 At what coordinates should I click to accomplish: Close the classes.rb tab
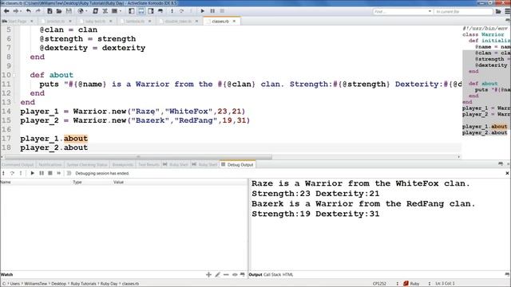point(234,22)
